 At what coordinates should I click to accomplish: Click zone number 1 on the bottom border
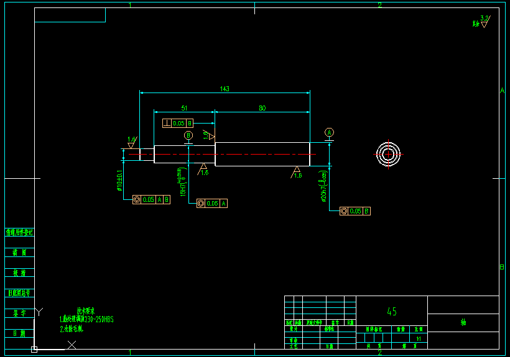[130, 353]
